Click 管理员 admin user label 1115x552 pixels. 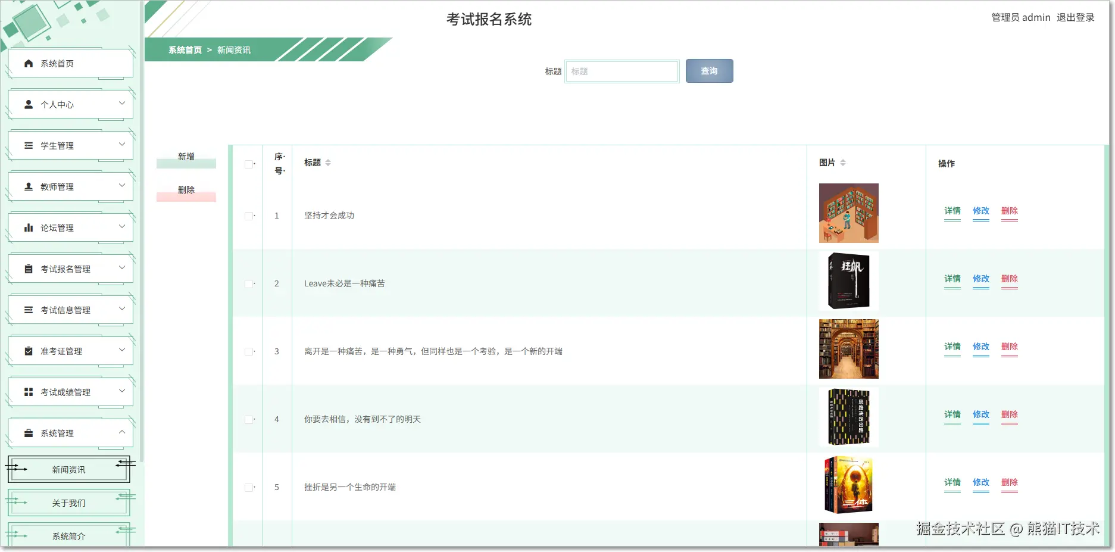1021,17
